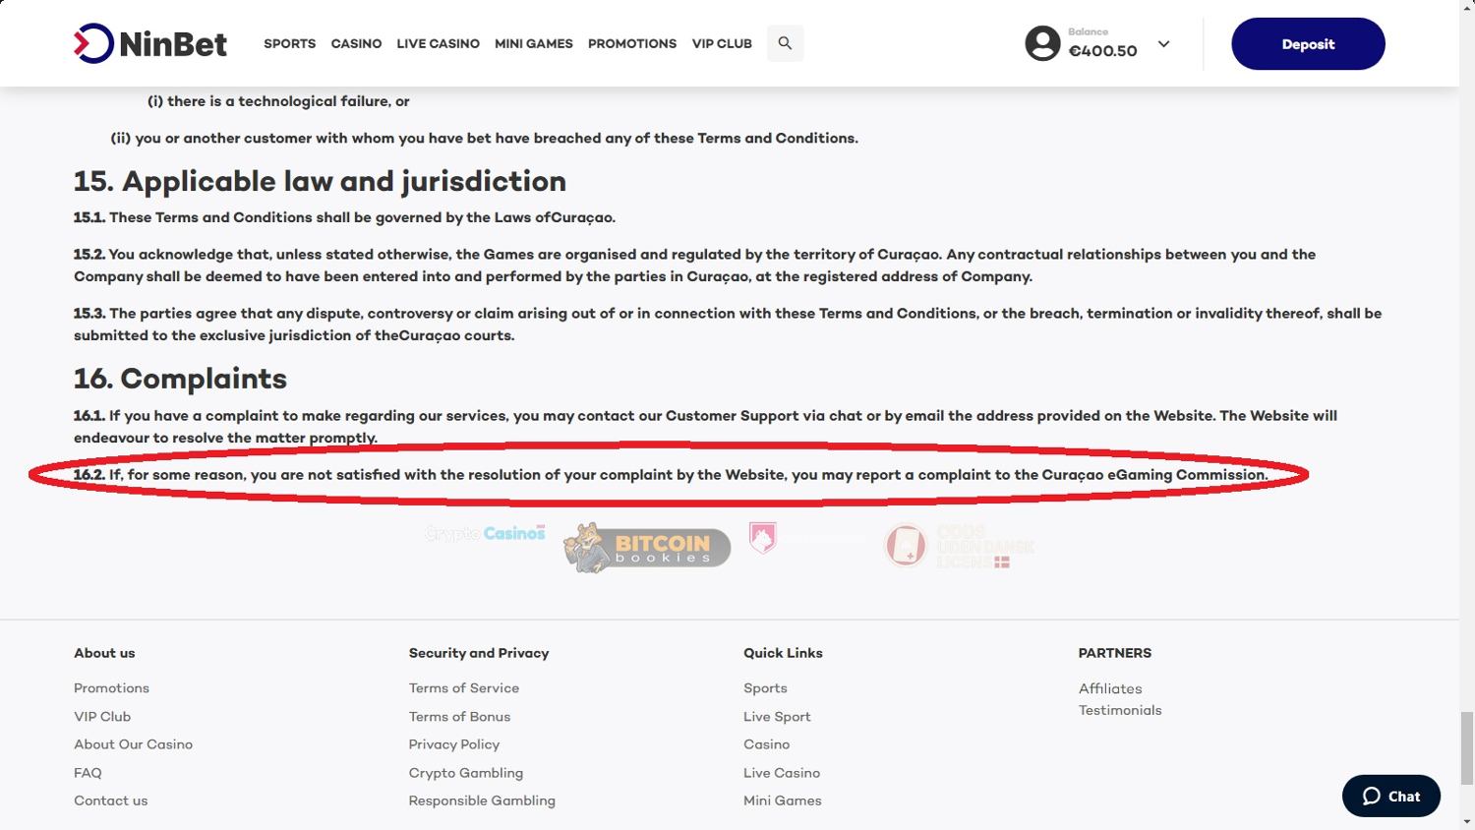Open the Terms of Service link
1475x830 pixels.
tap(463, 688)
